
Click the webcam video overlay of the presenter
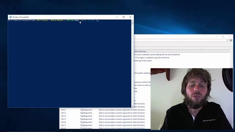coord(192,99)
